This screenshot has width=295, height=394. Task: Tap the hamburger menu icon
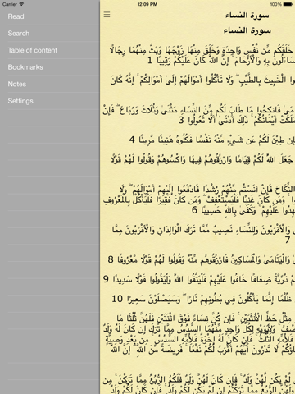coord(107,15)
